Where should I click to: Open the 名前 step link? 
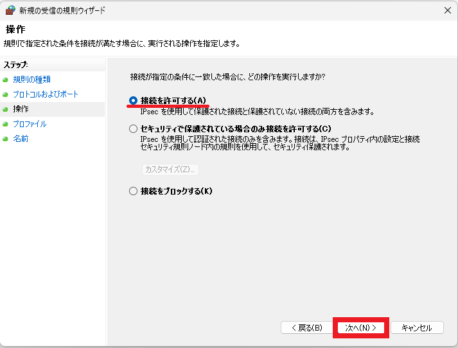coord(21,139)
